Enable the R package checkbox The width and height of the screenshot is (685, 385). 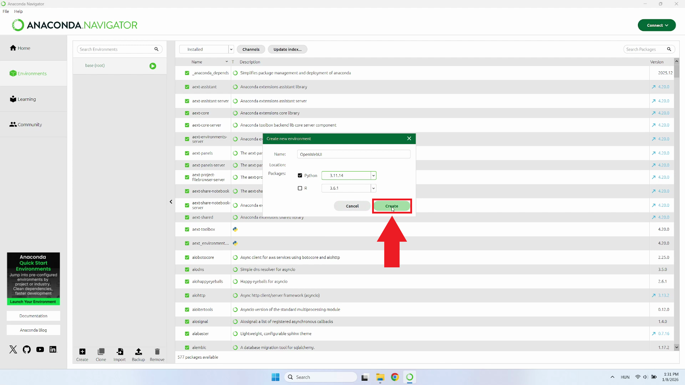click(300, 188)
